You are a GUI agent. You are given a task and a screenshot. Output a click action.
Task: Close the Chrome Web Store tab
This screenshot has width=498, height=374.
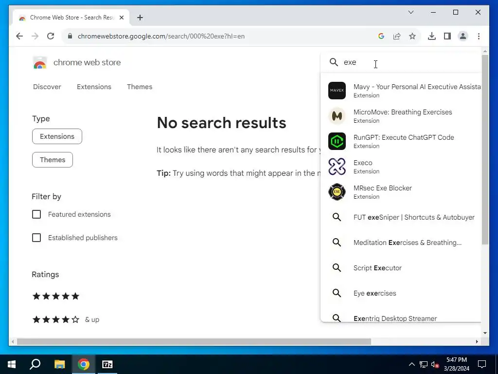click(121, 18)
